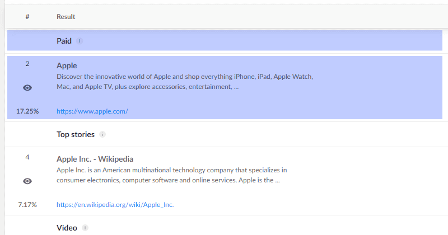Viewport: 448px width, 235px height.
Task: Open the https://www.apple.com/ link
Action: pos(92,111)
